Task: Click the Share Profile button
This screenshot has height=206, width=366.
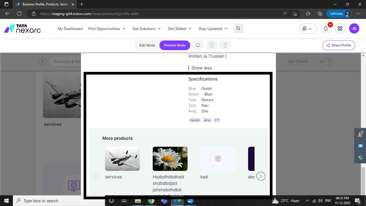Action: (339, 45)
